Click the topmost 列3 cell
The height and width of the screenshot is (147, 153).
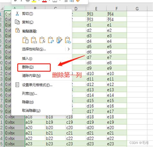[x=96, y=14]
